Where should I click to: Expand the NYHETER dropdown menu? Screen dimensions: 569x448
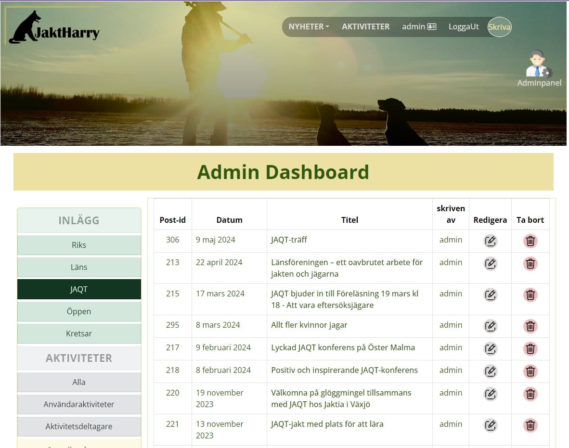309,26
